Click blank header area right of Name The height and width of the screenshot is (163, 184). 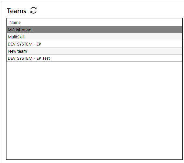tap(101, 22)
